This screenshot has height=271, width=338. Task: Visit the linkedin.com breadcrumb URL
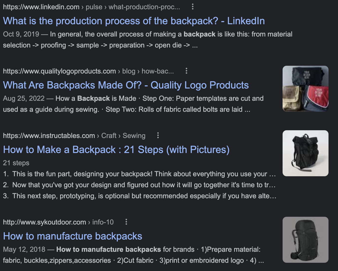[x=41, y=7]
